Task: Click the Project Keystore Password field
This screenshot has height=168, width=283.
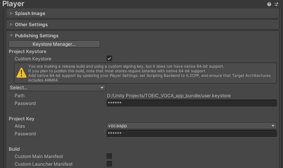Action: coord(191,103)
